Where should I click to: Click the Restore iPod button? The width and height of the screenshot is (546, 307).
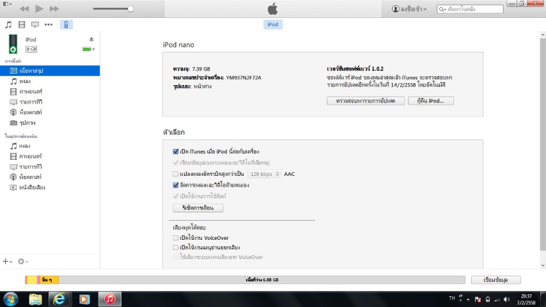tap(430, 101)
